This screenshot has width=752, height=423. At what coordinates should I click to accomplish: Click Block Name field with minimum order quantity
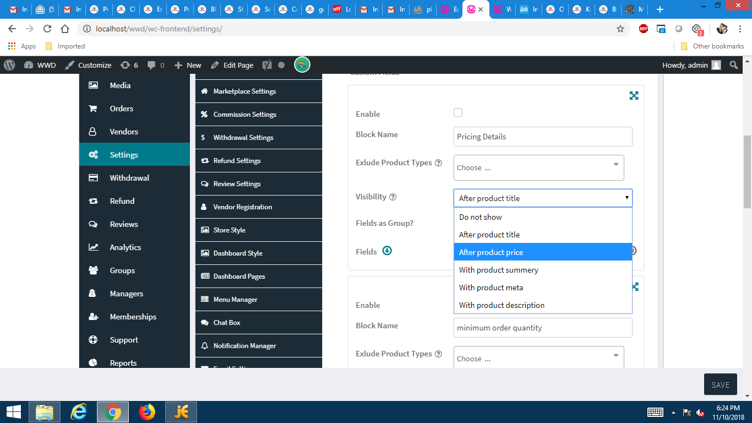pos(543,328)
